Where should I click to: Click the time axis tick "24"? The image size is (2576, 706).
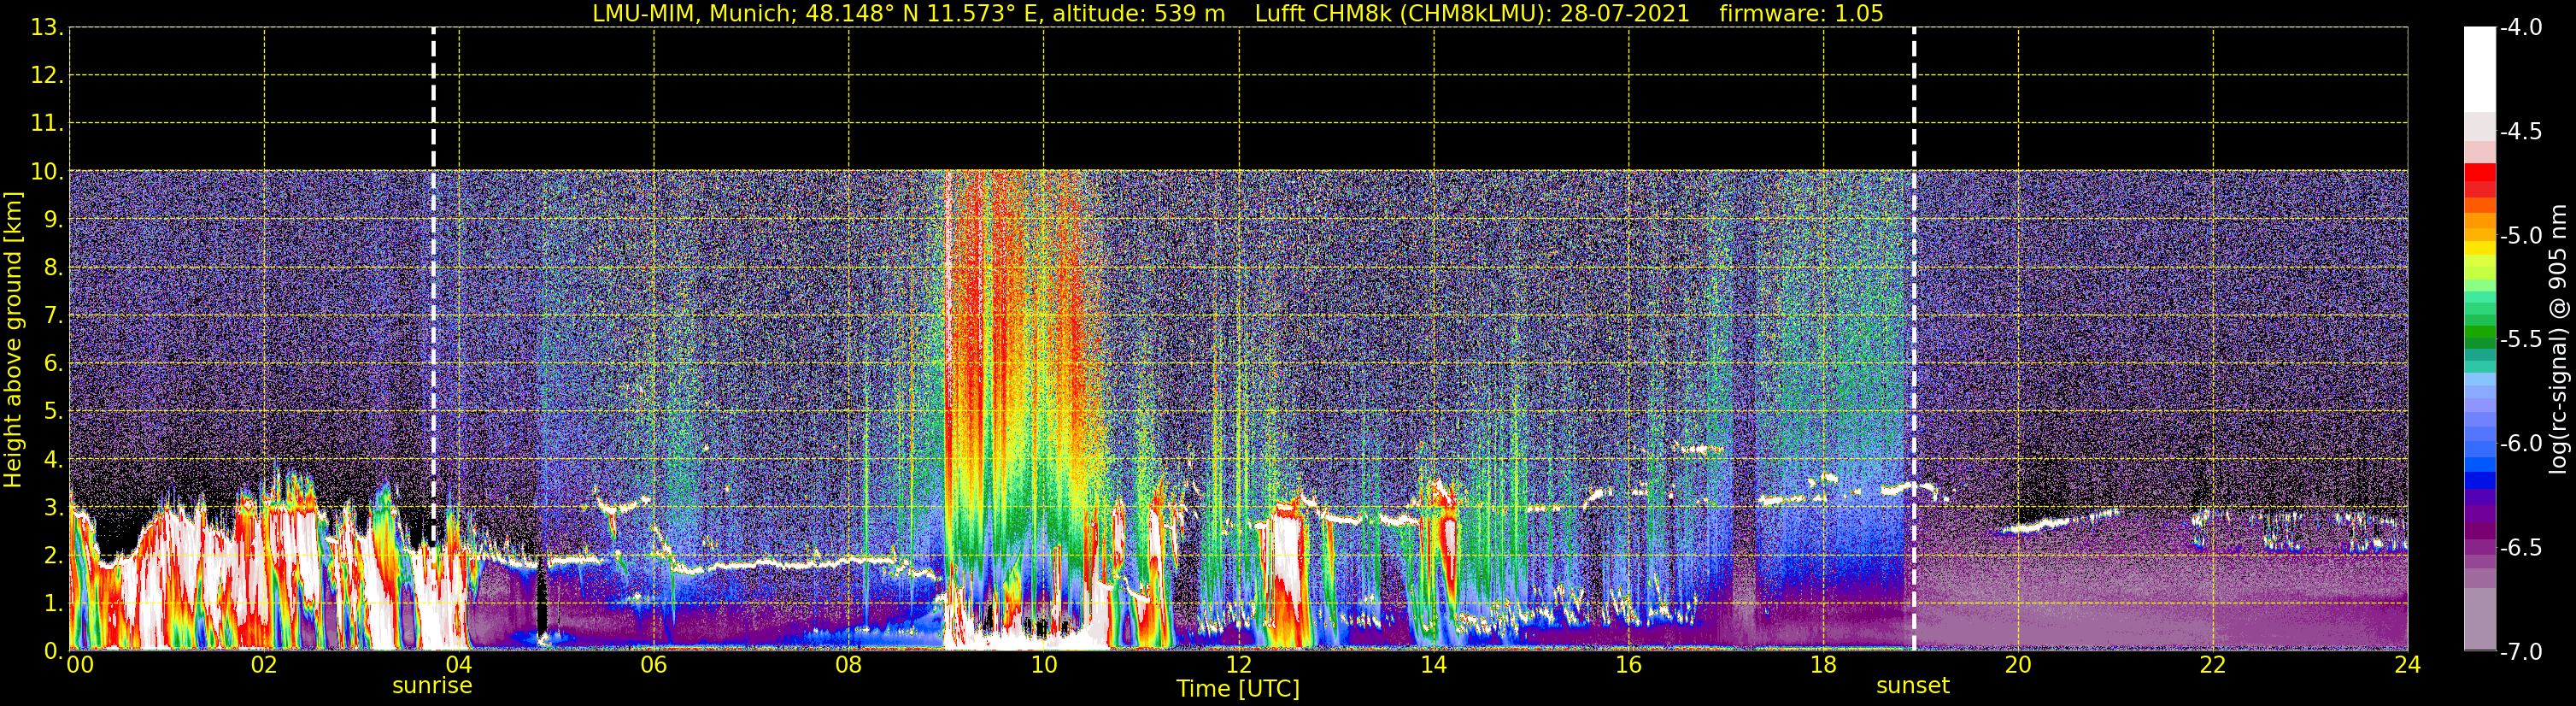2408,665
